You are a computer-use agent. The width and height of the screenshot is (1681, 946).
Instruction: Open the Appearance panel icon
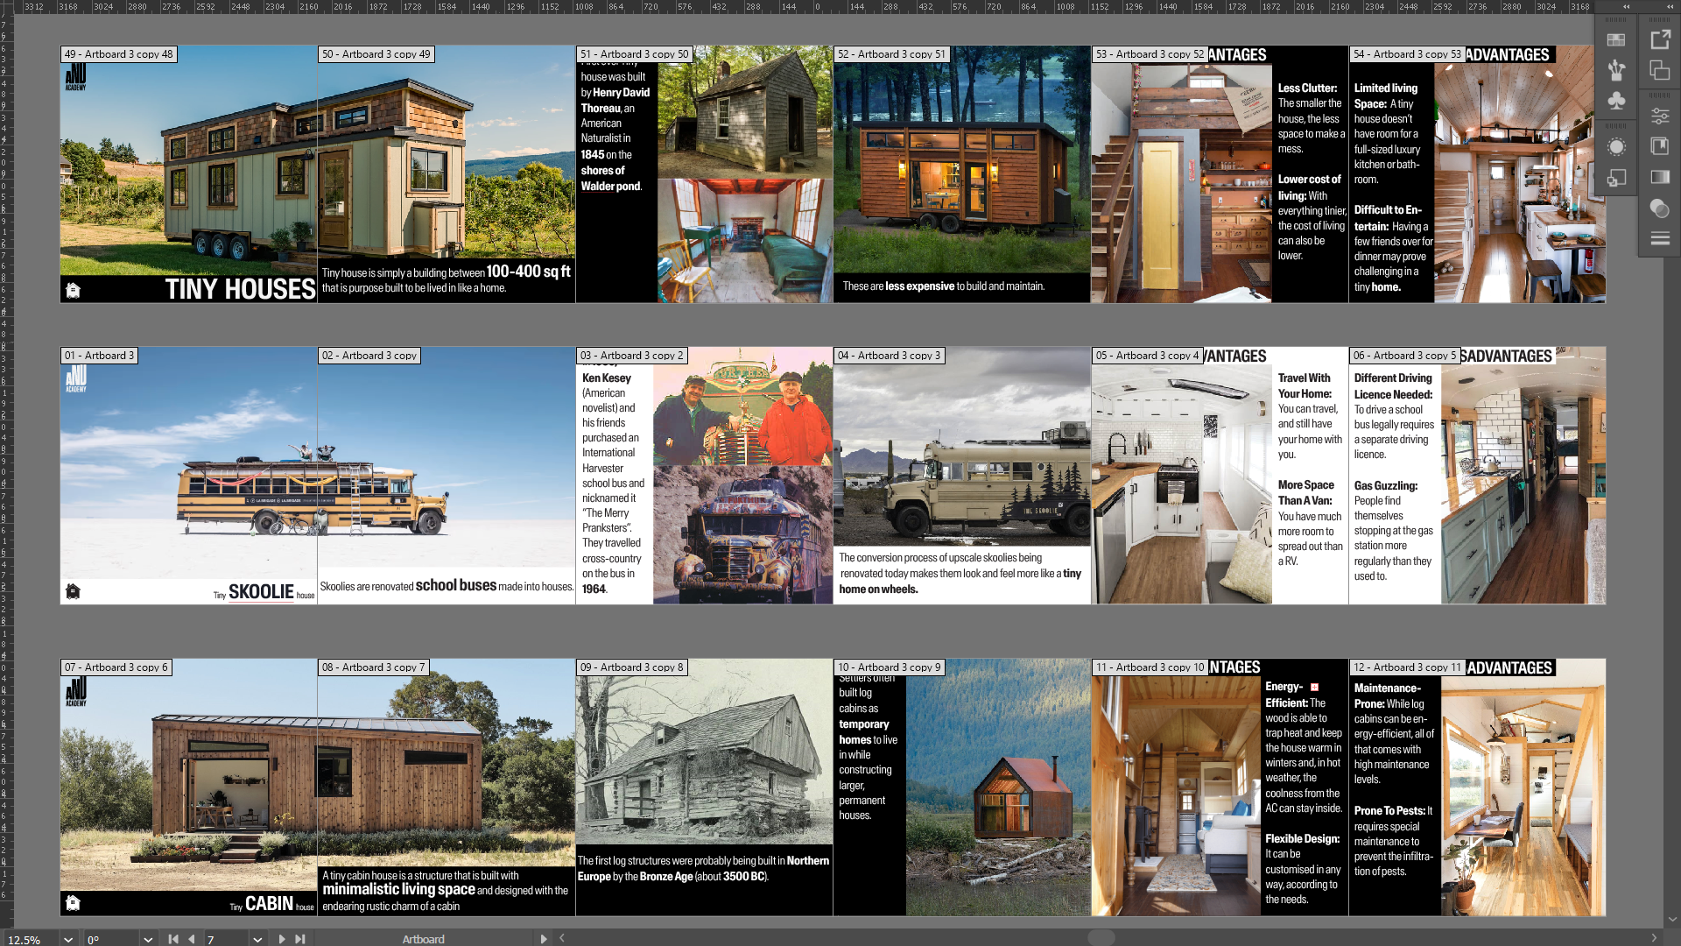coord(1616,146)
